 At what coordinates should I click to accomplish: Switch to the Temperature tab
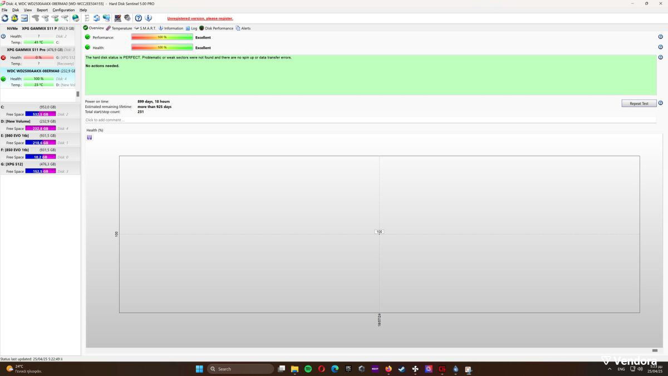point(119,28)
